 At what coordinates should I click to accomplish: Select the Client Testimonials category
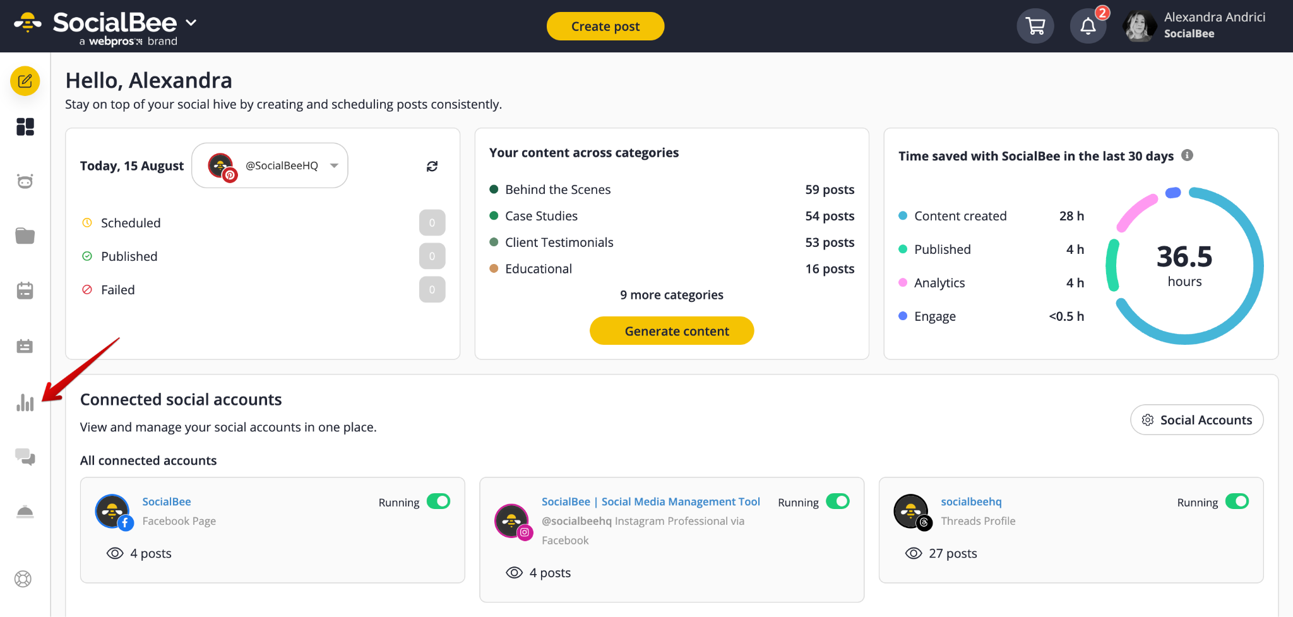[x=559, y=243]
